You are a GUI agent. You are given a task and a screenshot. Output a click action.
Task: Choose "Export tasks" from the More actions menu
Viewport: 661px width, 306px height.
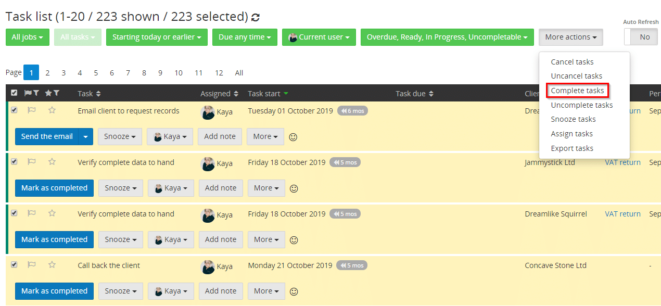point(572,148)
